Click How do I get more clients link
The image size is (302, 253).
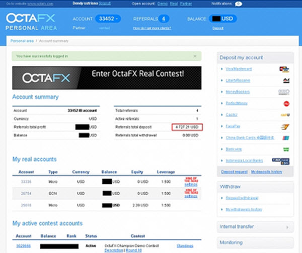pyautogui.click(x=152, y=28)
